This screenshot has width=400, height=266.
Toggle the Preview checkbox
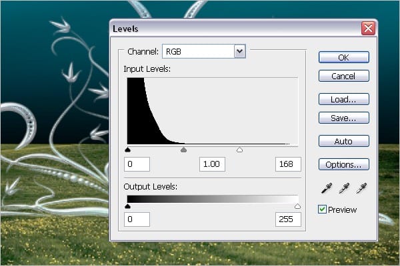[x=322, y=209]
